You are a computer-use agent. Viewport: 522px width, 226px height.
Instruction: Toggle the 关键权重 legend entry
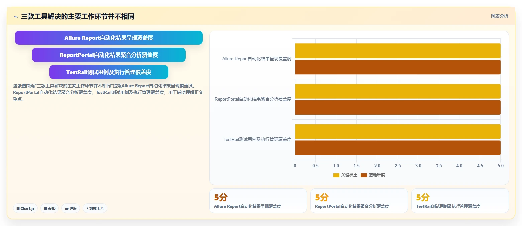click(345, 175)
